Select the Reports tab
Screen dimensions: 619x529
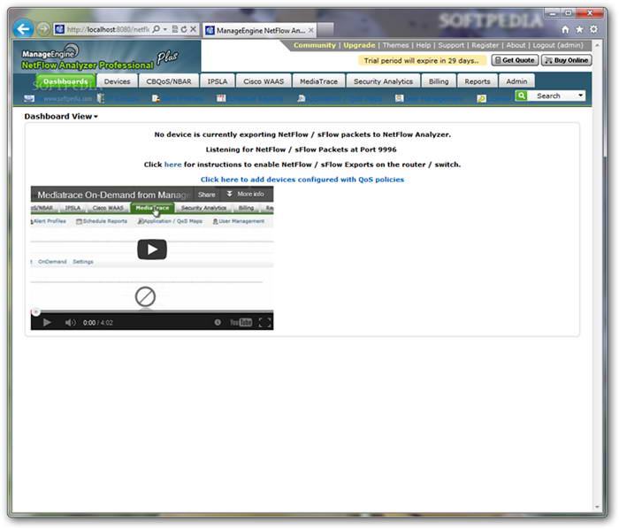point(478,81)
